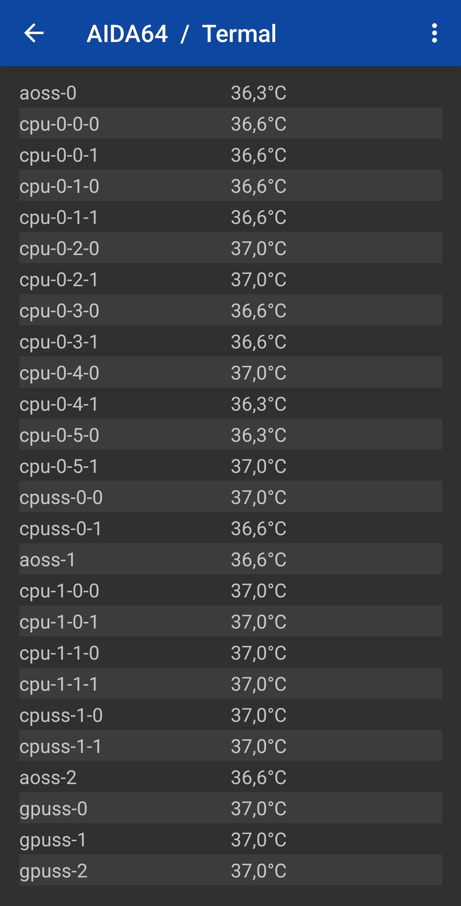461x906 pixels.
Task: Select the cpu-1-0-1 temperature row
Action: 230,621
